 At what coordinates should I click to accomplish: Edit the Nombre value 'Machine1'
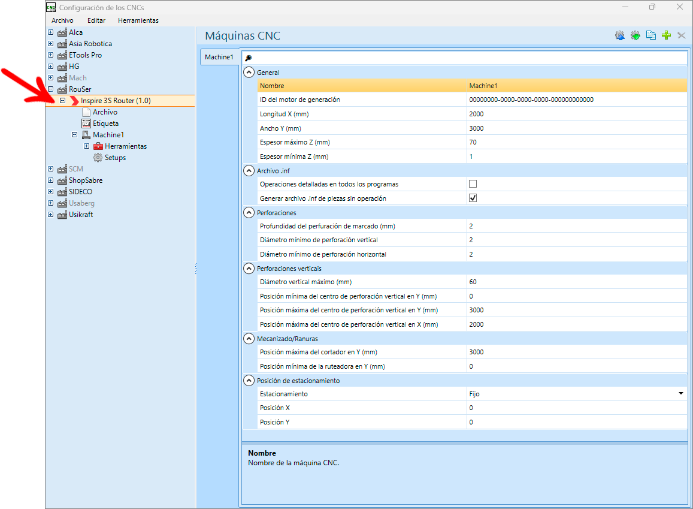coord(577,86)
